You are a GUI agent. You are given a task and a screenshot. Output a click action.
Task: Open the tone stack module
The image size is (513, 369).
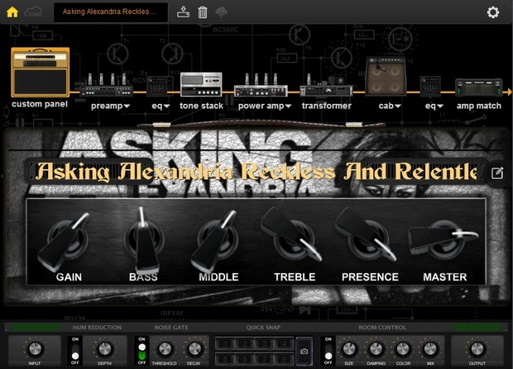pyautogui.click(x=201, y=84)
